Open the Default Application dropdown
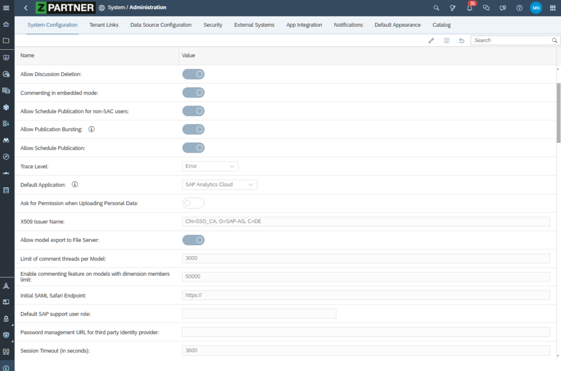Image resolution: width=561 pixels, height=371 pixels. pyautogui.click(x=219, y=185)
